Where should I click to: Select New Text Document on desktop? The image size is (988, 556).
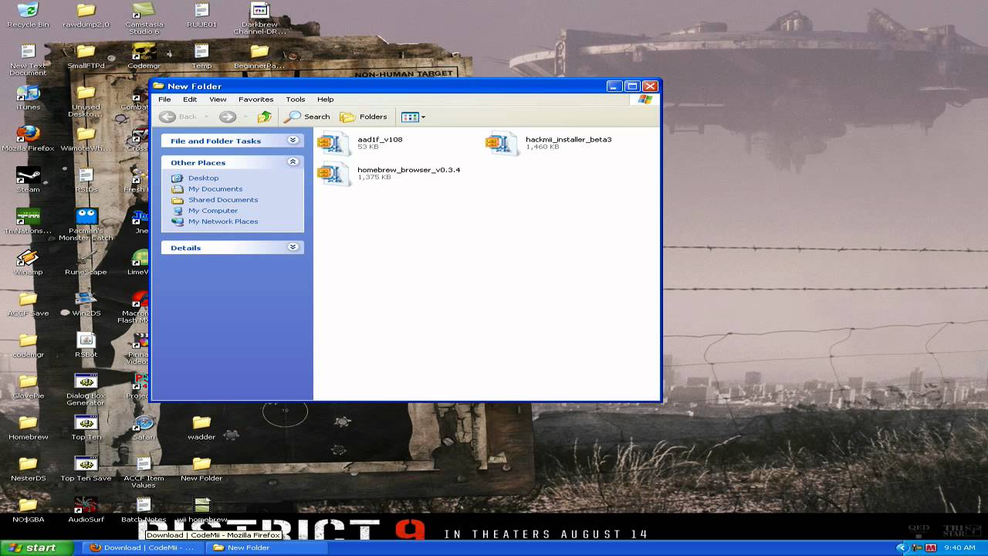28,59
